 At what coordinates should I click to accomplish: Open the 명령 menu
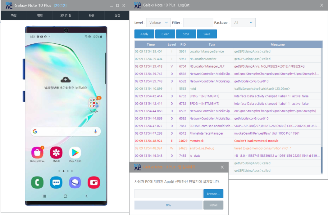click(40, 16)
